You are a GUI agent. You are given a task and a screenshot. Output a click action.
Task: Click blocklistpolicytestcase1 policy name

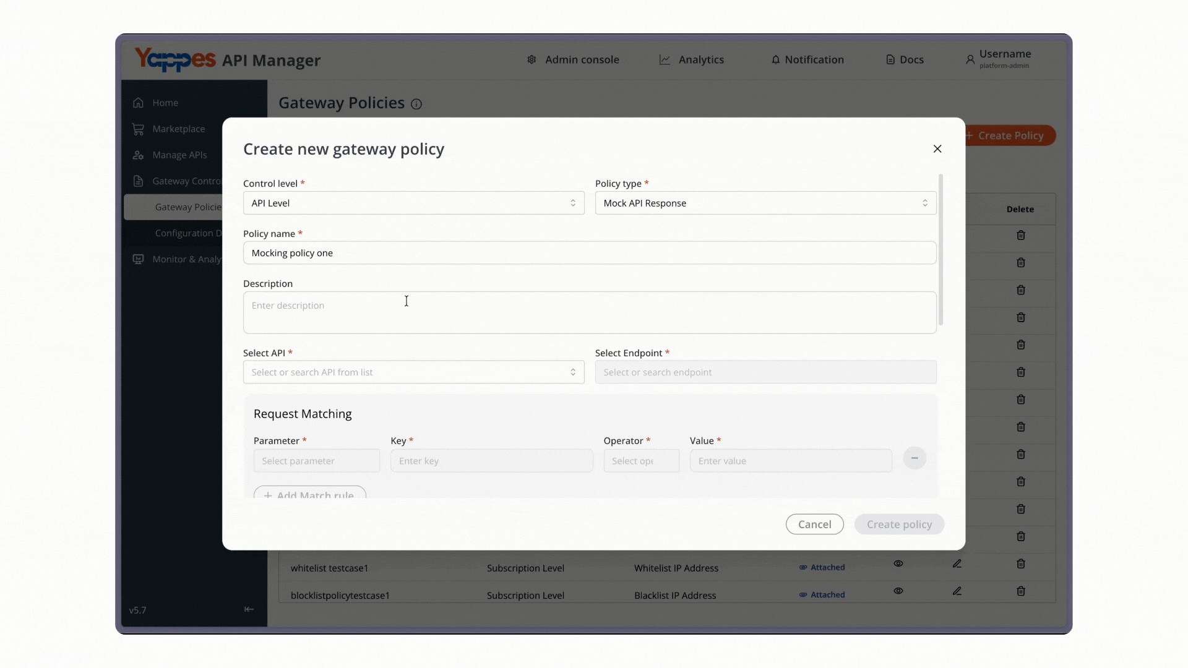(340, 595)
